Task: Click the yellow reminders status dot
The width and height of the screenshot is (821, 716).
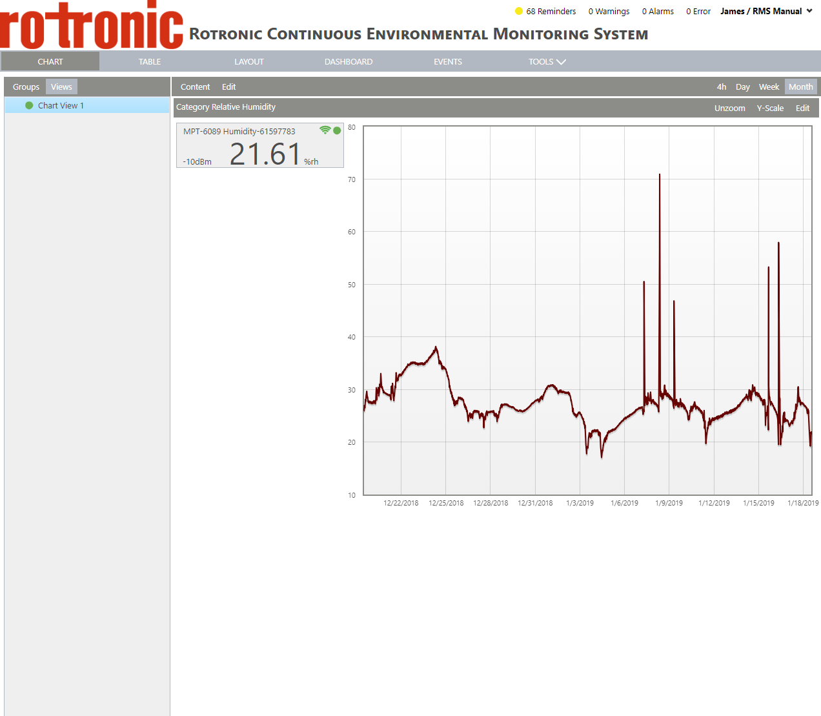Action: pos(518,11)
